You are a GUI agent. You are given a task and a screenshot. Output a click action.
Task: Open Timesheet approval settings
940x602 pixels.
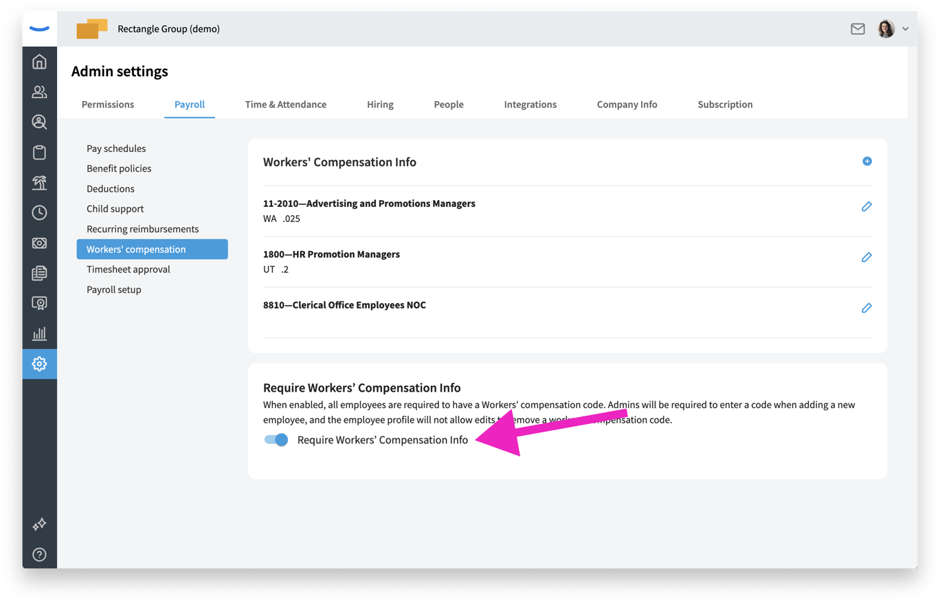[x=128, y=269]
